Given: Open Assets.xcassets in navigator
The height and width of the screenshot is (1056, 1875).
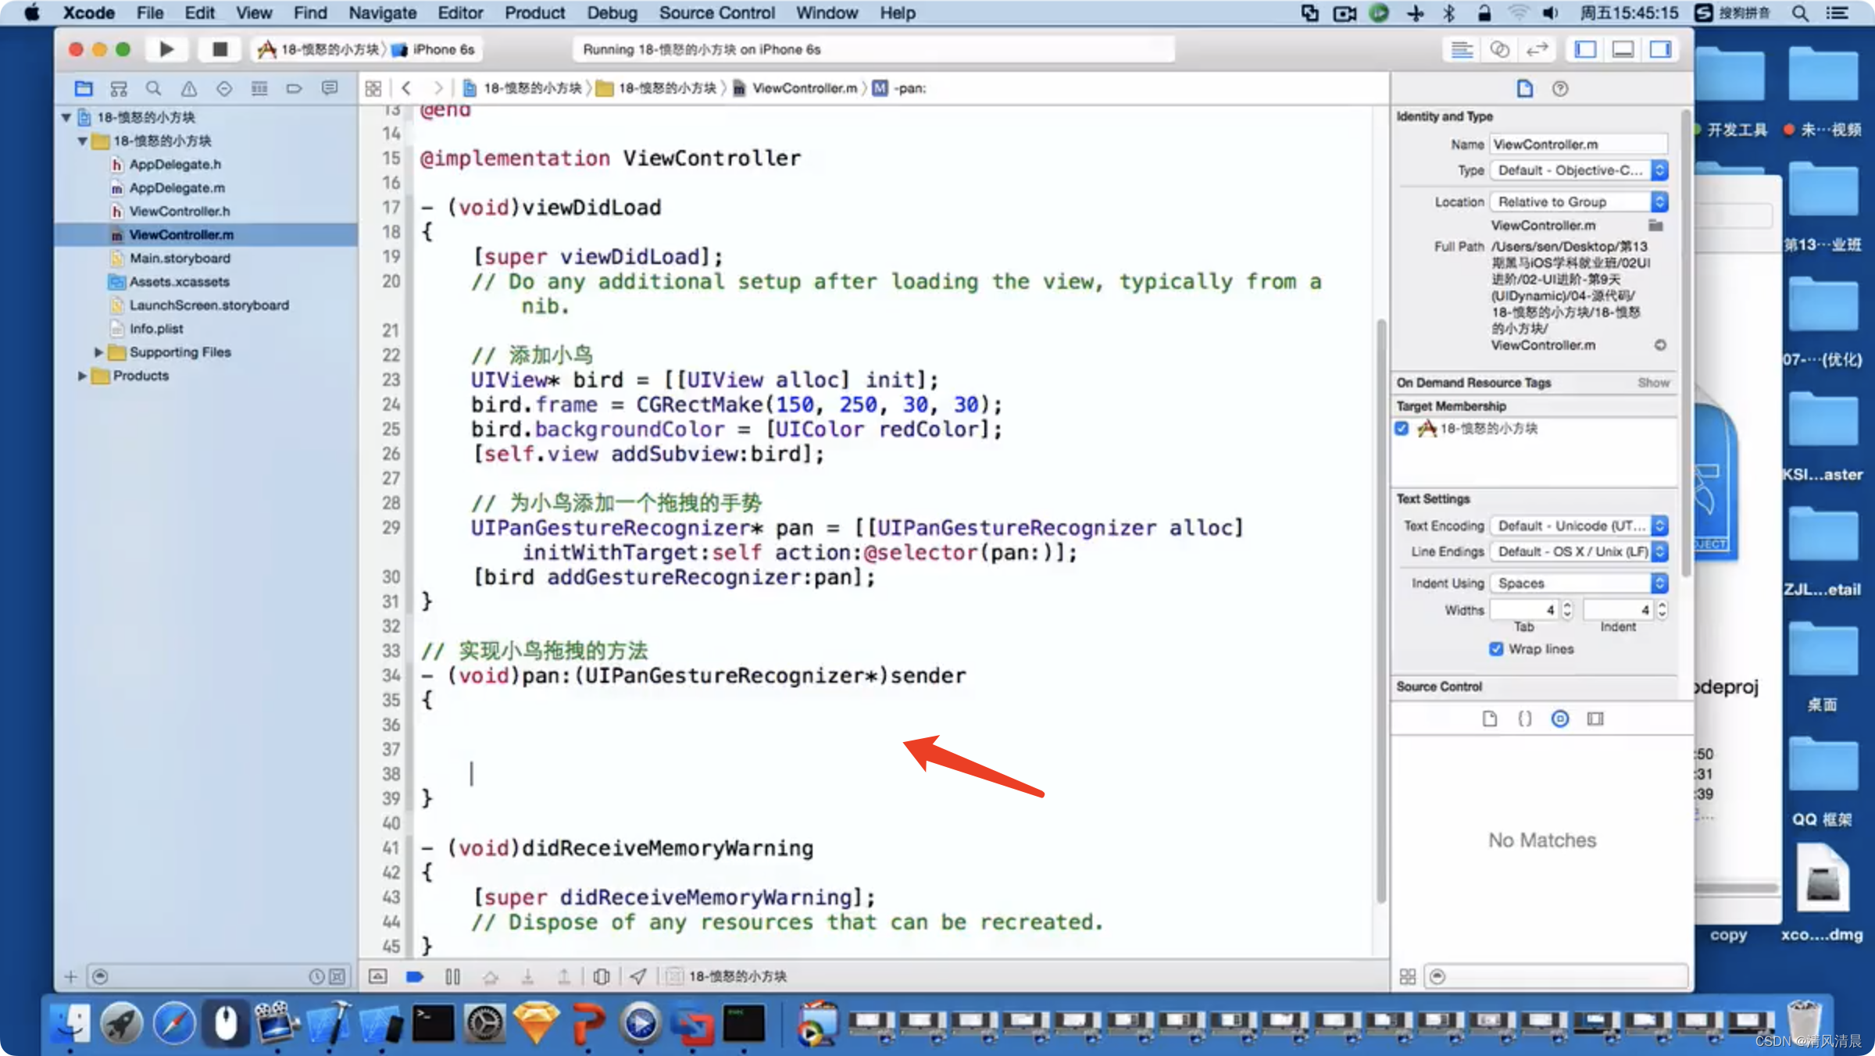Looking at the screenshot, I should tap(179, 281).
